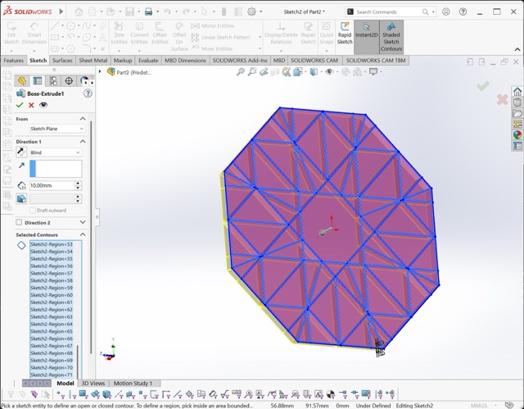Collapse the Selected Contours section

(x=83, y=234)
